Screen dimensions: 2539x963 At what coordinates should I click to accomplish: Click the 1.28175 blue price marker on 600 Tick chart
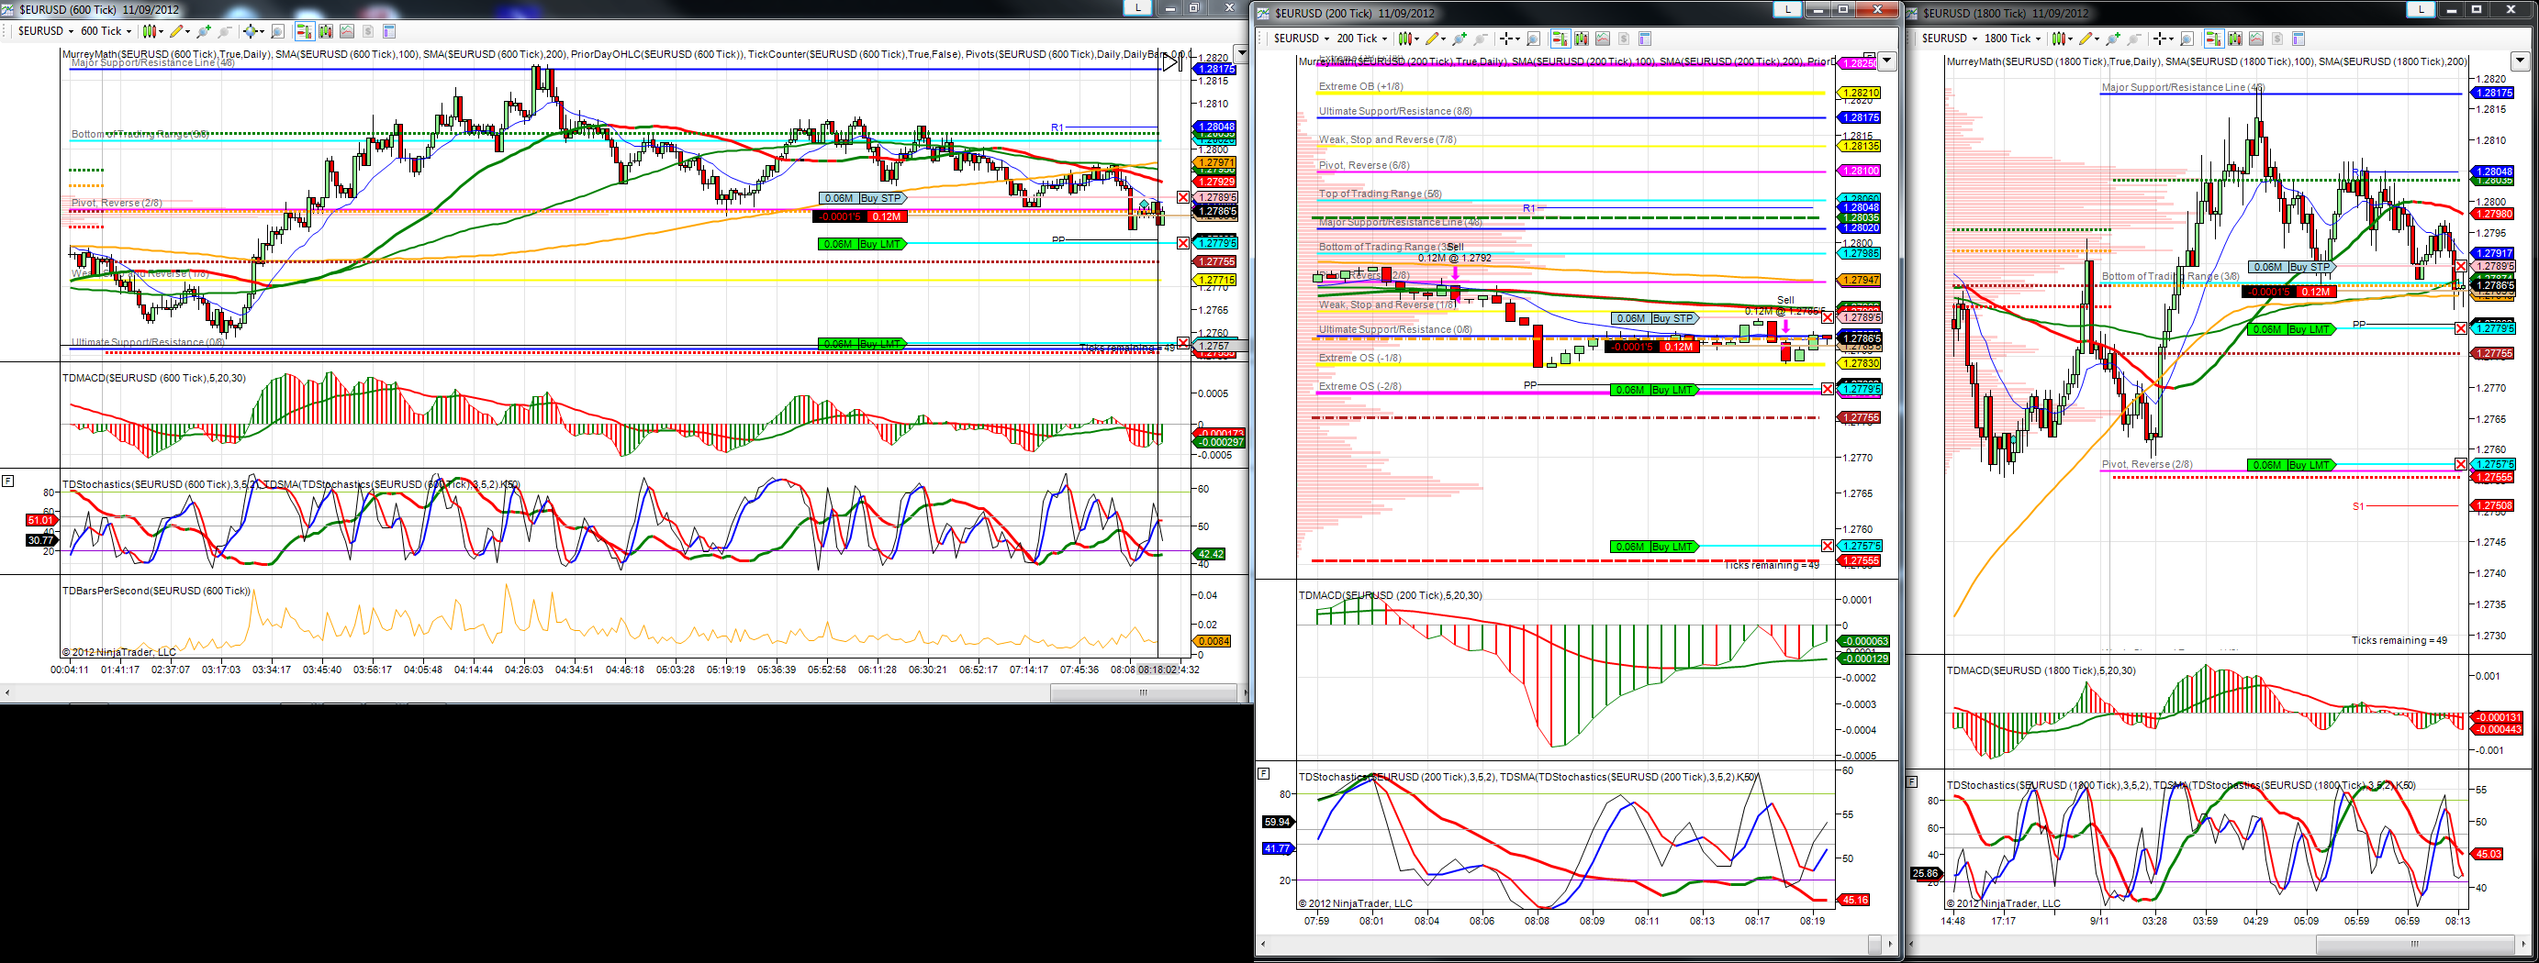(x=1215, y=69)
